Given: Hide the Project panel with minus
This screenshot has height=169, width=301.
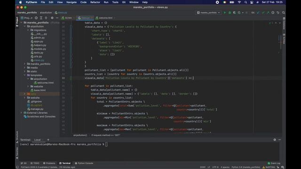Looking at the screenshot, I should [57, 18].
